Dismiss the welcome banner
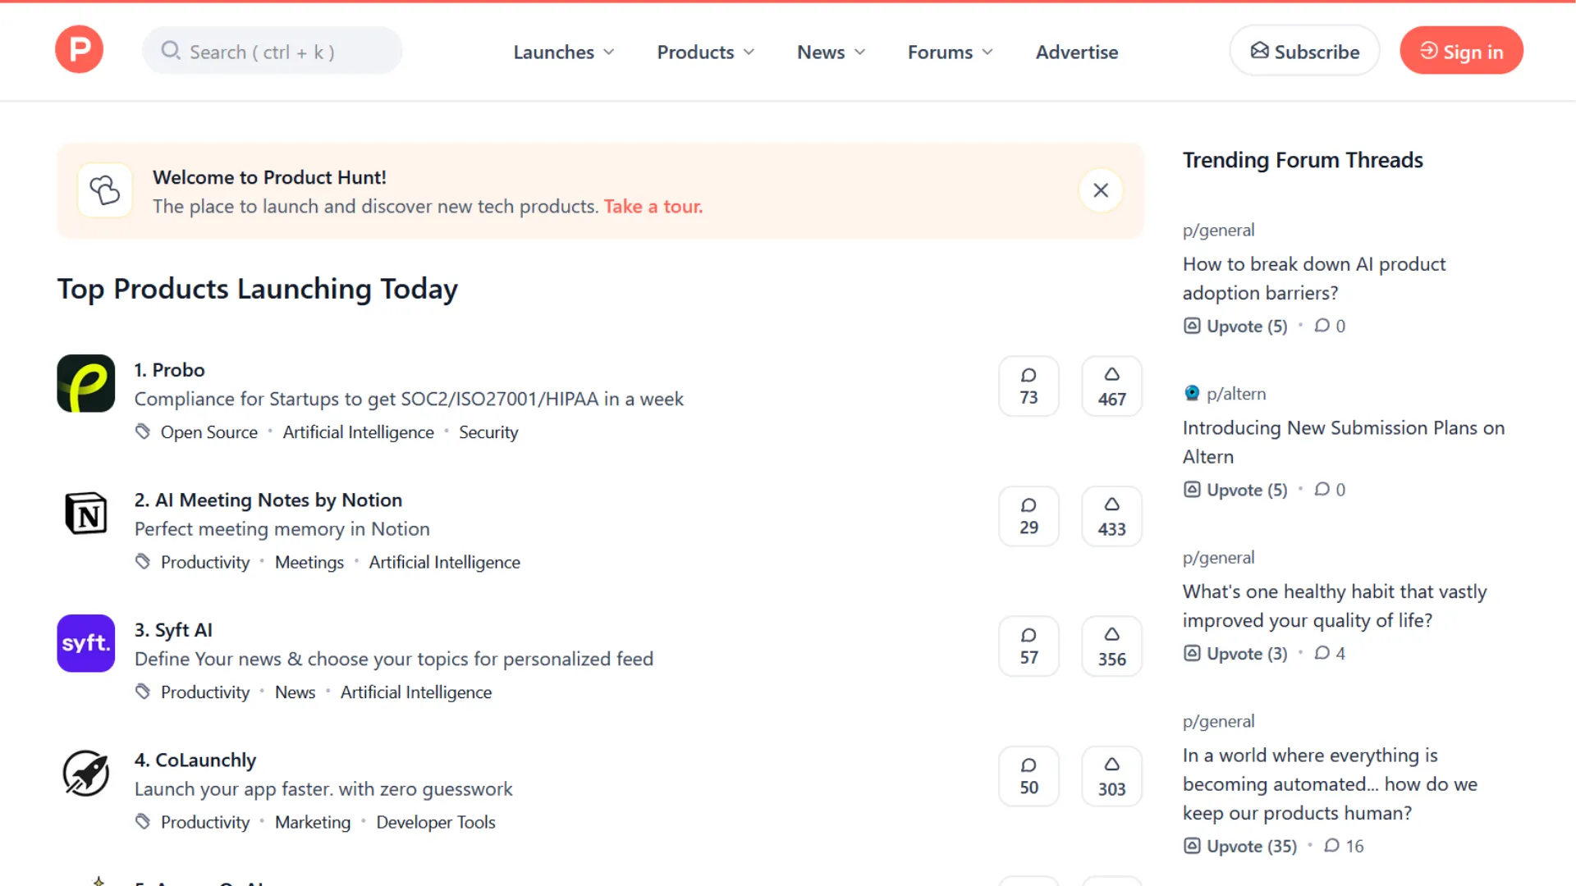This screenshot has width=1576, height=886. pyautogui.click(x=1101, y=190)
